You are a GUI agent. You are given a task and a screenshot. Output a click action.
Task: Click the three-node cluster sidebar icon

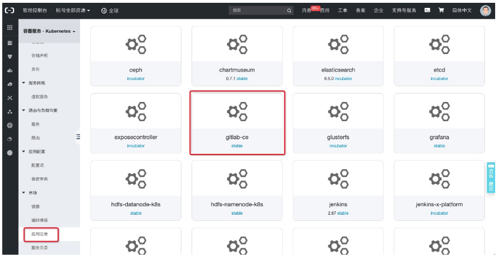10,112
